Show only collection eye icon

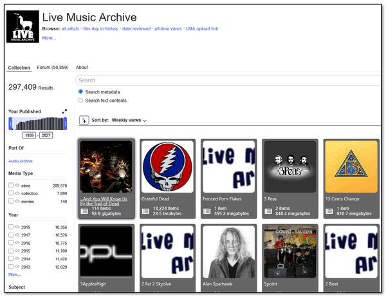pos(17,193)
